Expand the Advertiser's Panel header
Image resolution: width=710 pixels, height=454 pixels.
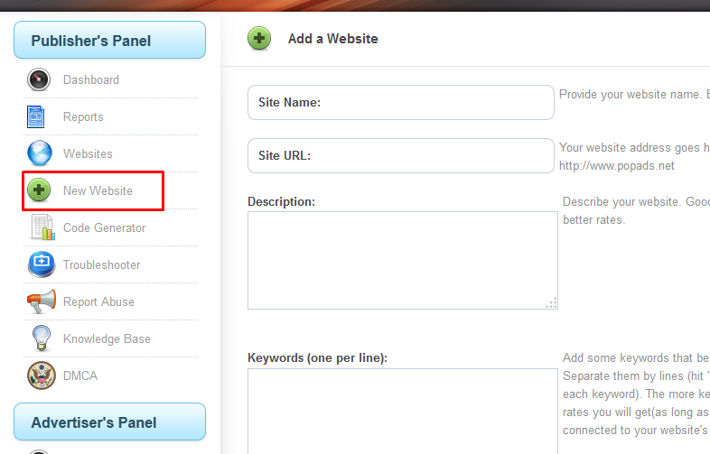point(109,422)
